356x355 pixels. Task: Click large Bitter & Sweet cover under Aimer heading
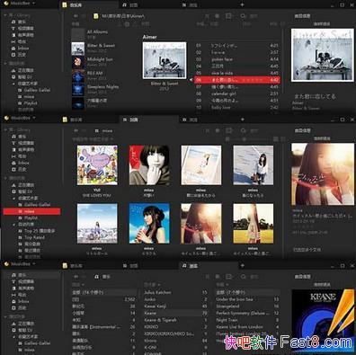pos(165,60)
